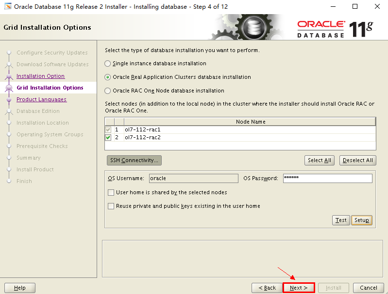The height and width of the screenshot is (294, 388).
Task: Focus the OS Username field
Action: coord(194,178)
